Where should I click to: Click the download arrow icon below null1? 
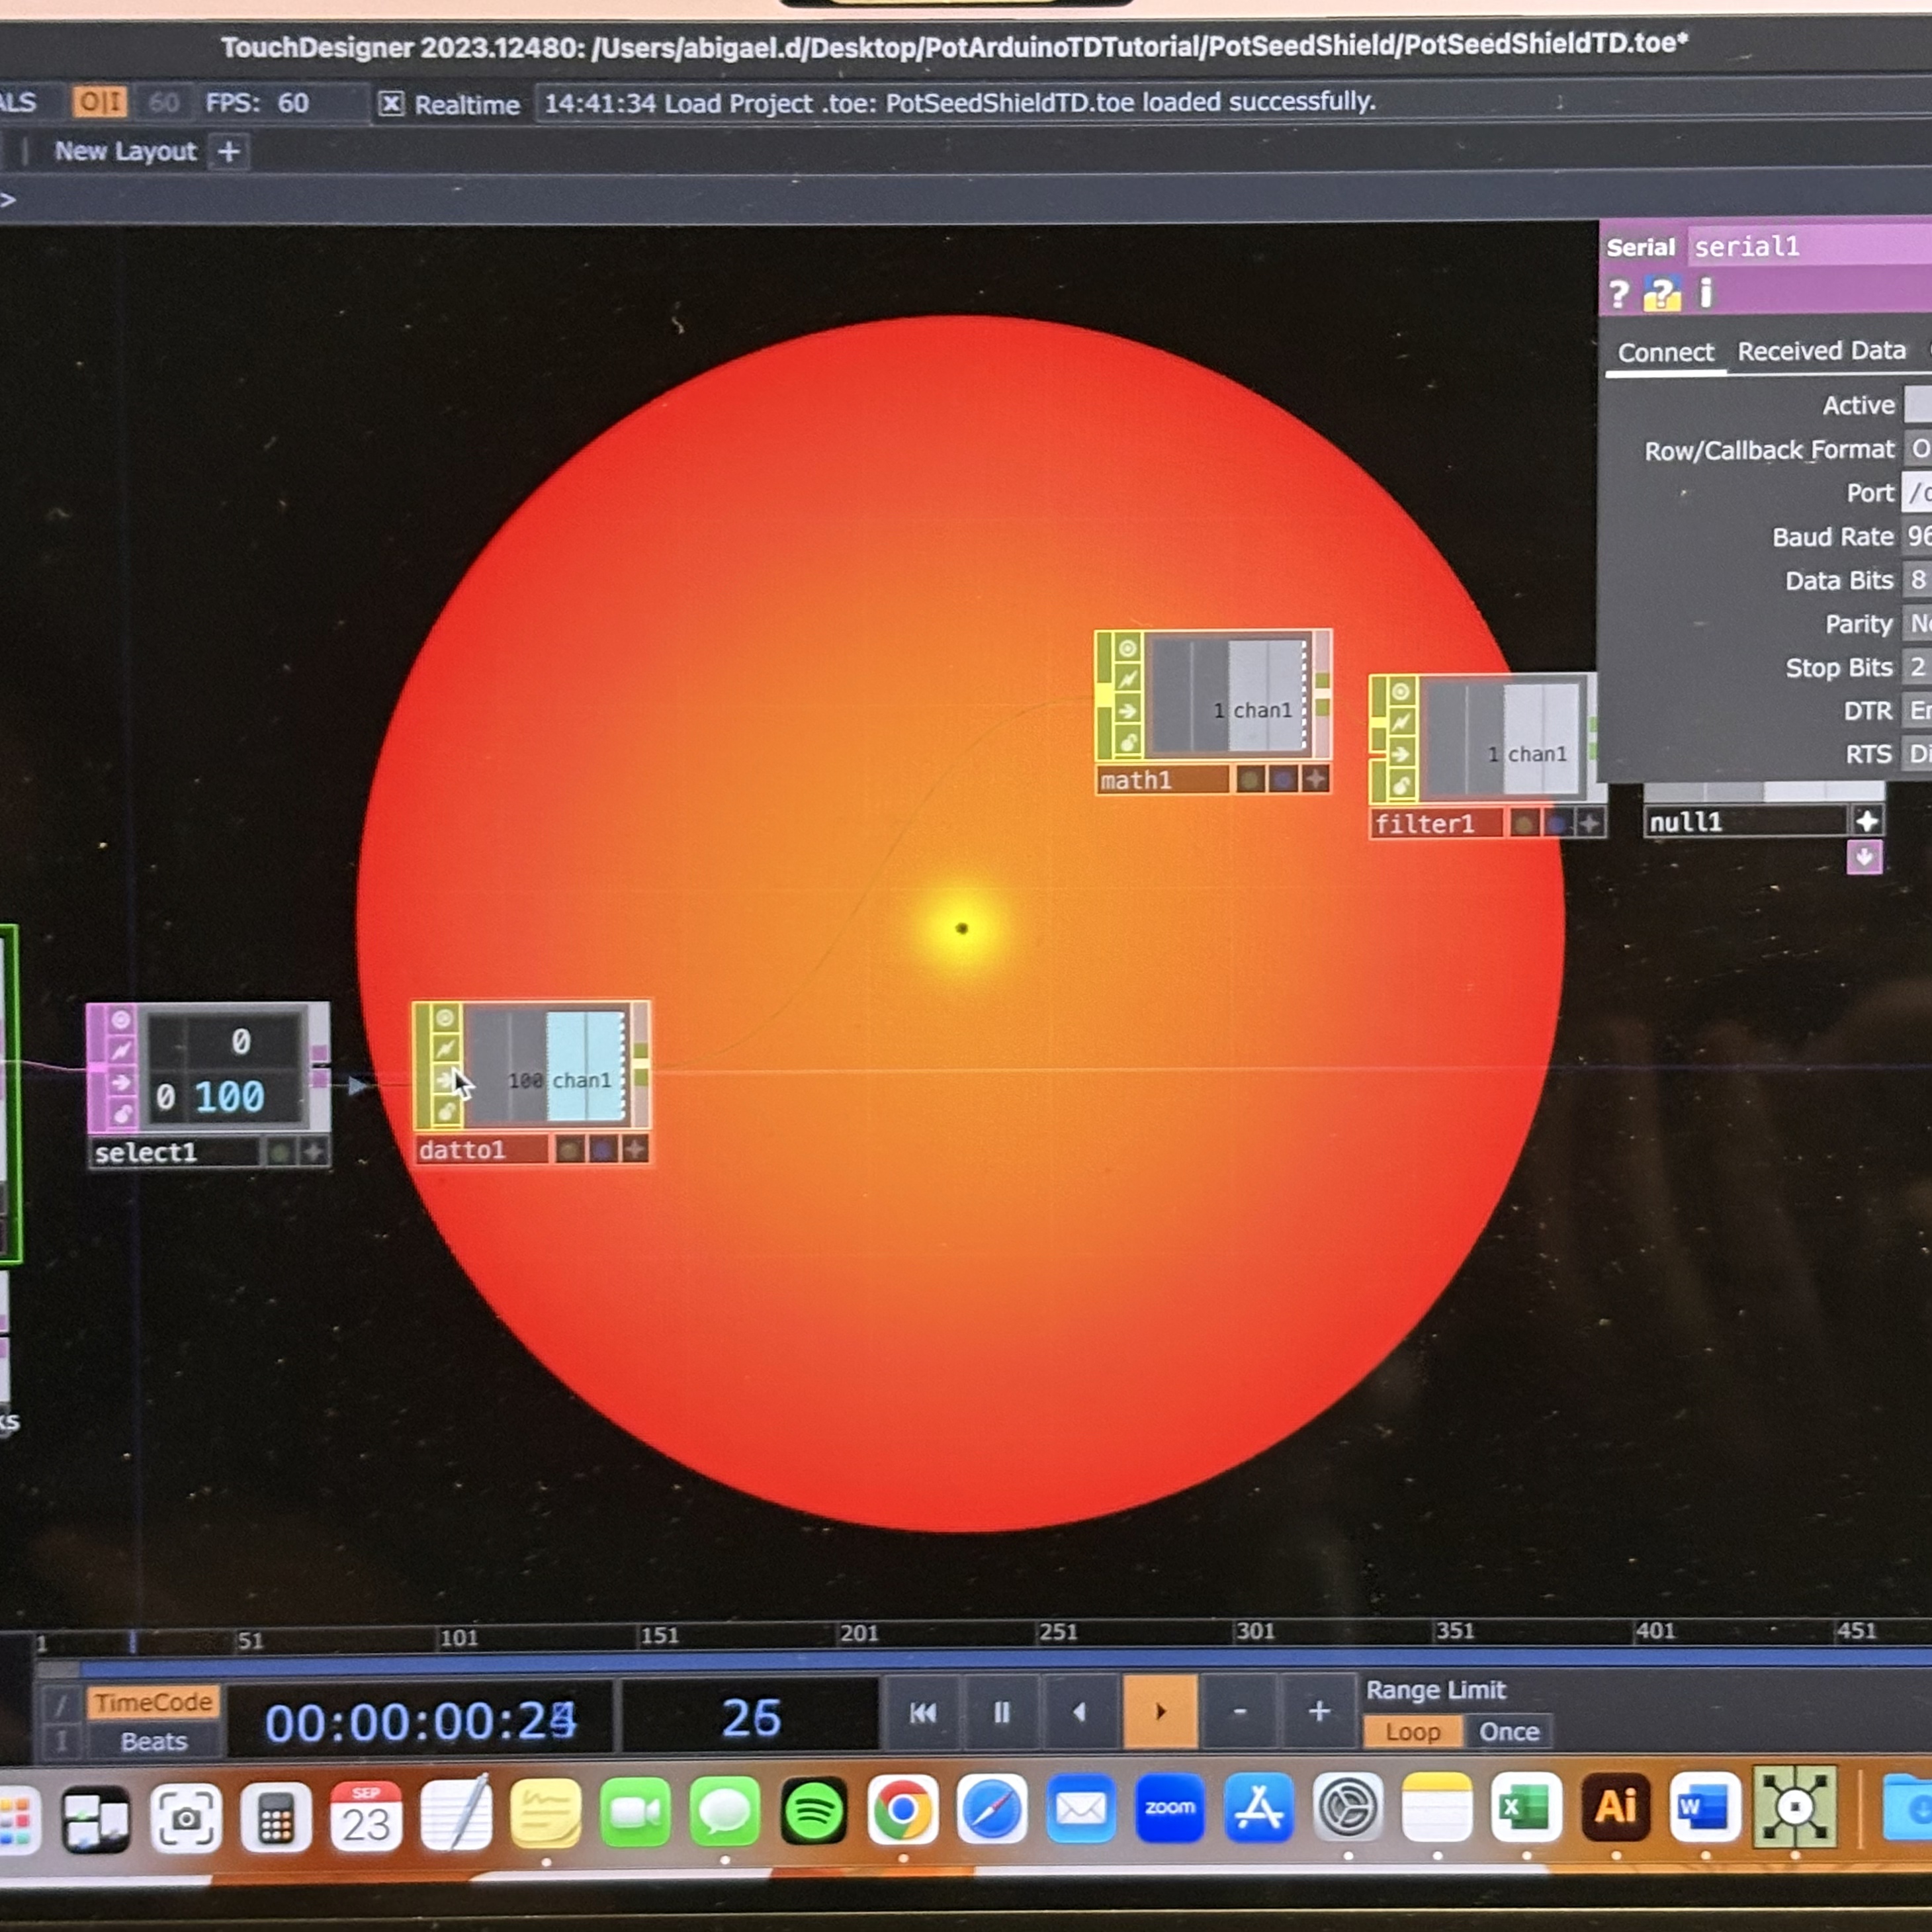click(x=1865, y=857)
